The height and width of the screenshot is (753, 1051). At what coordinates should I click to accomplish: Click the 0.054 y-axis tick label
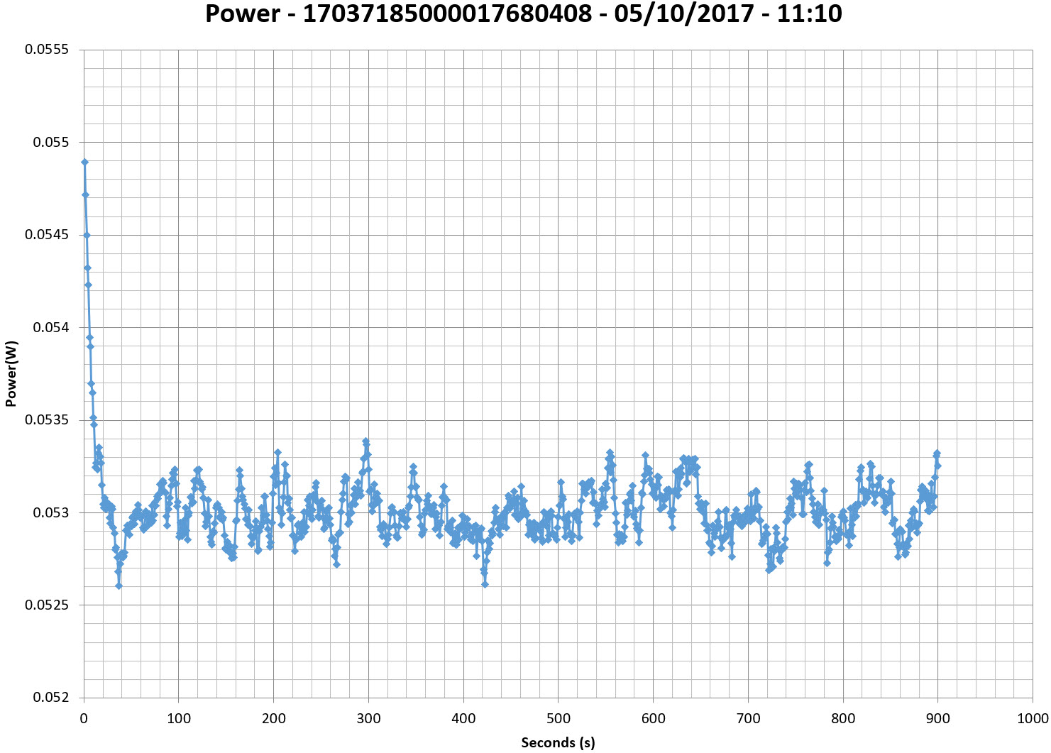50,327
